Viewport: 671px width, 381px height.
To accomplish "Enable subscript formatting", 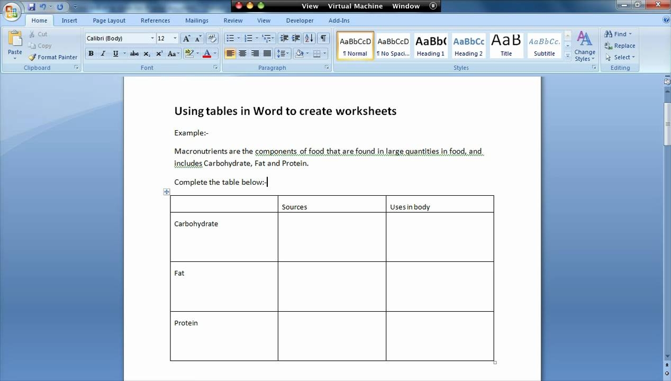I will (146, 53).
